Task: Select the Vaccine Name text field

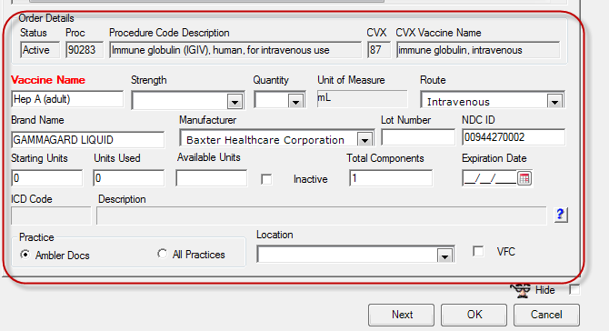Action: click(67, 99)
